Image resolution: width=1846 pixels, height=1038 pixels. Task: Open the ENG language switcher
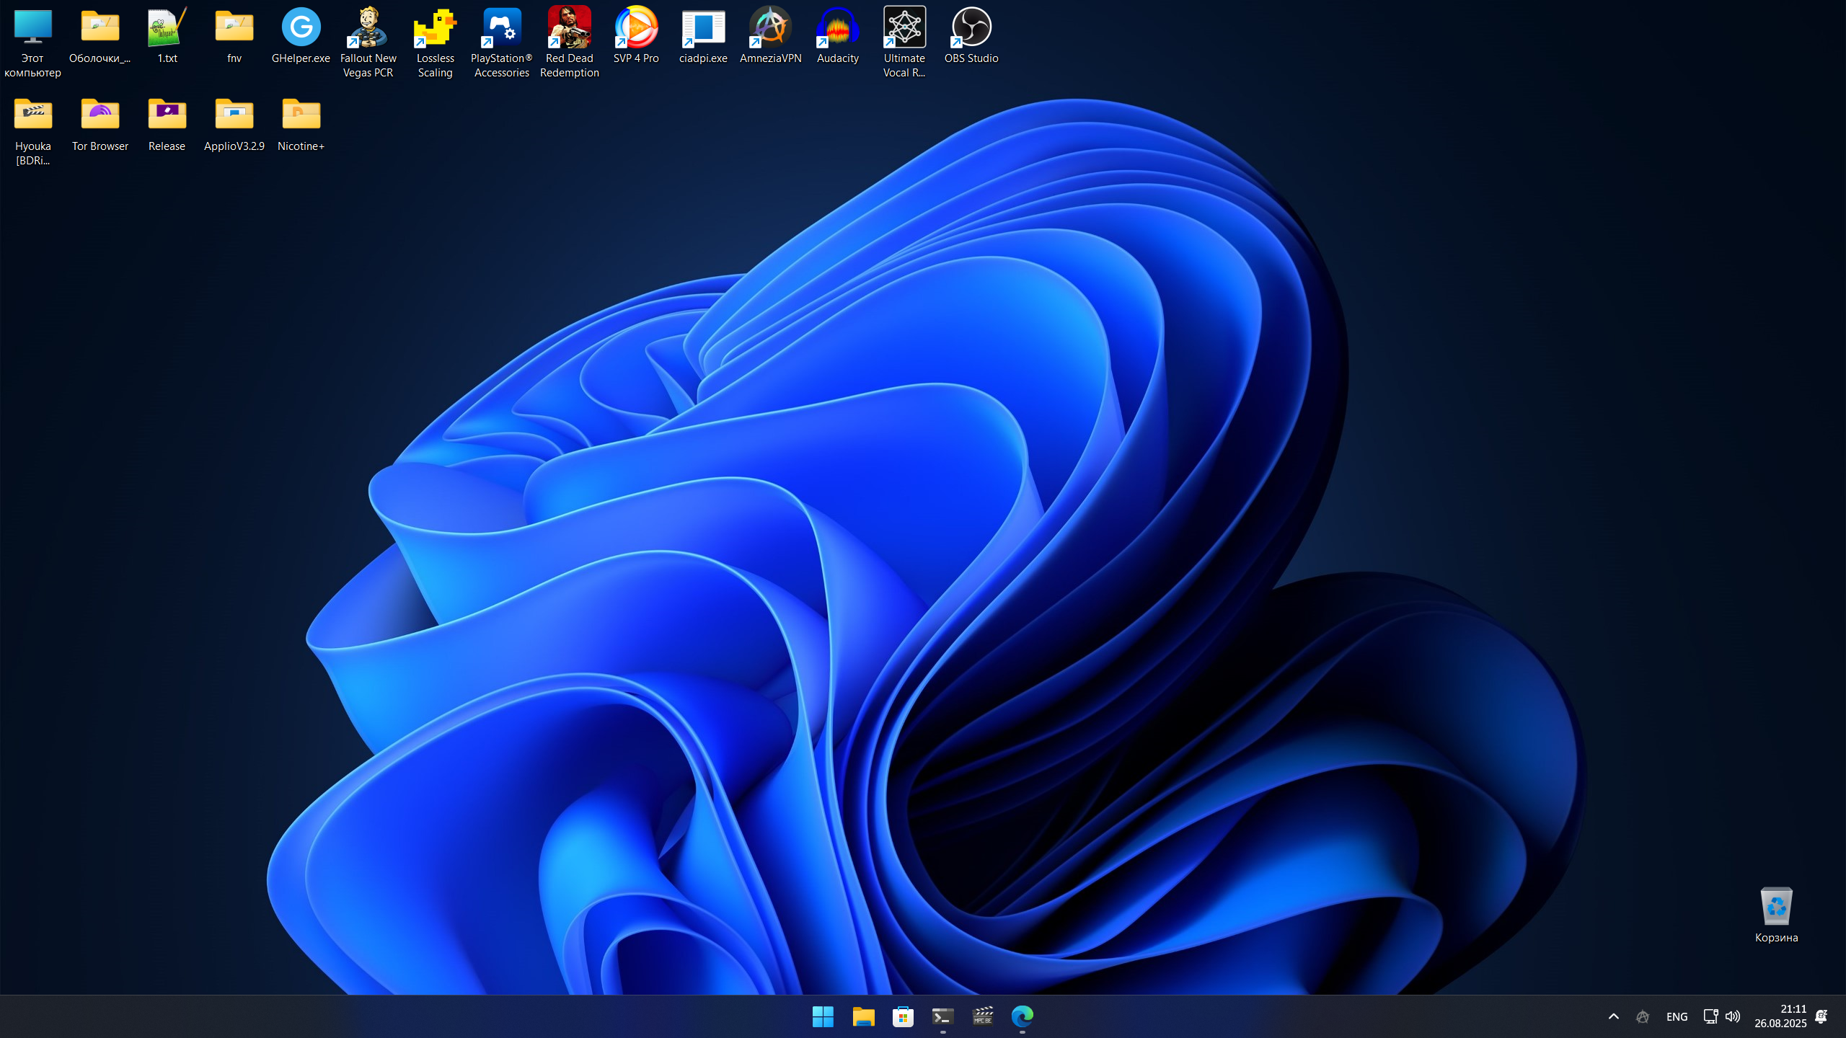pyautogui.click(x=1677, y=1016)
